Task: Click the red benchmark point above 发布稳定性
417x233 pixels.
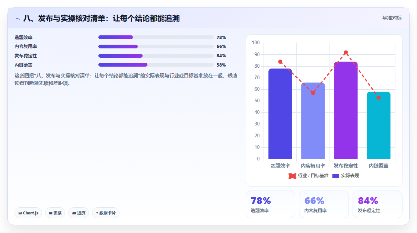Action: [346, 52]
